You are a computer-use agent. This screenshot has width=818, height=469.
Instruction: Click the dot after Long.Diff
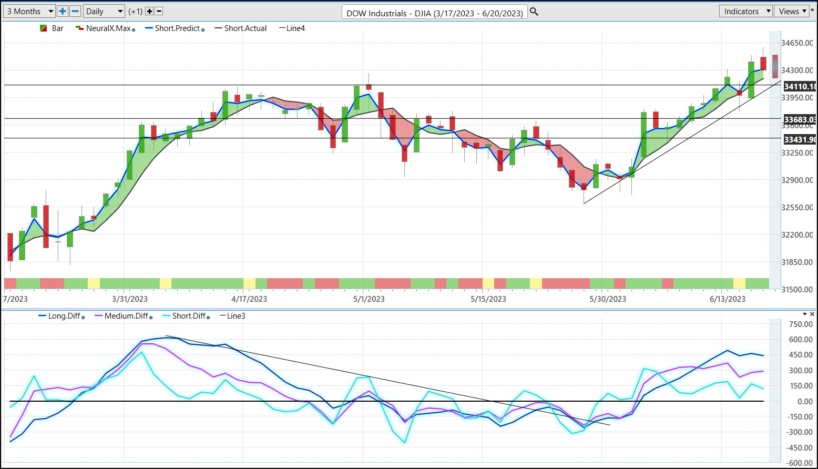83,318
